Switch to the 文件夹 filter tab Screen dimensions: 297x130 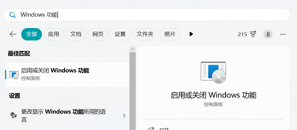click(145, 34)
